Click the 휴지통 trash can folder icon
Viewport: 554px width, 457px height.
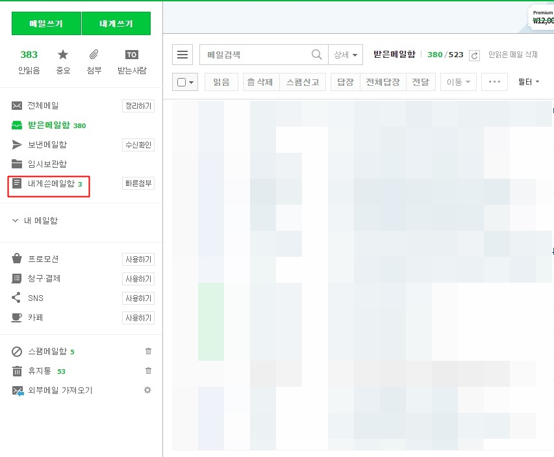[x=17, y=371]
